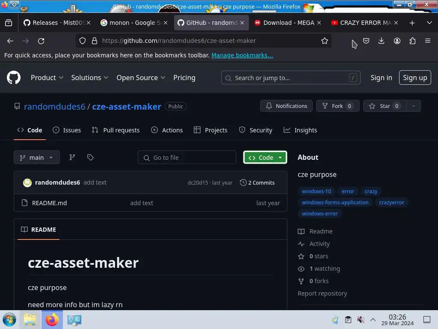438x329 pixels.
Task: Reload the current page
Action: click(41, 41)
